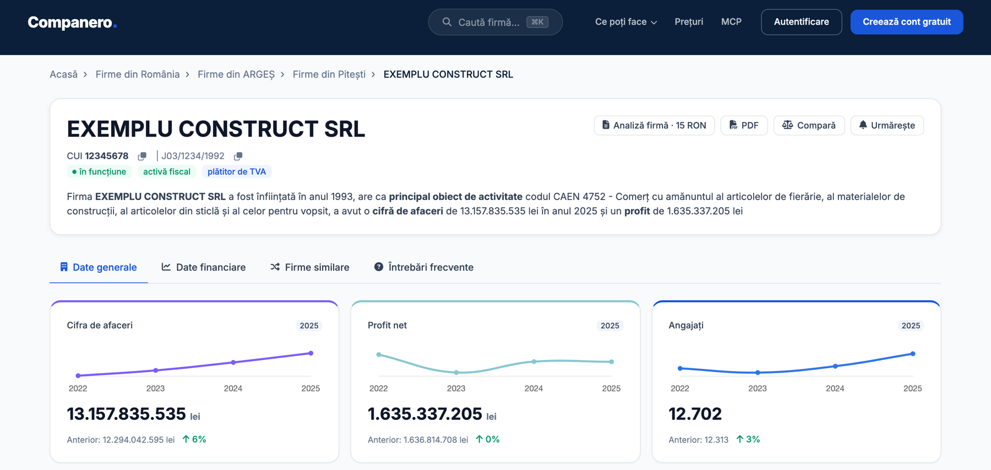991x470 pixels.
Task: Click the Analiză firmă 15 RON button
Action: coord(654,125)
